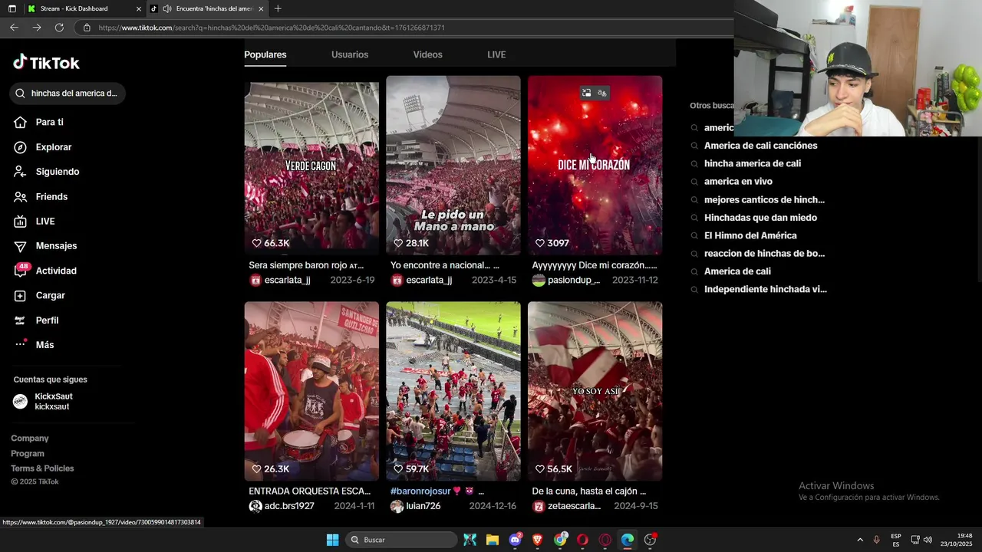Open Microsoft Edge from the taskbar
The width and height of the screenshot is (982, 552).
628,540
